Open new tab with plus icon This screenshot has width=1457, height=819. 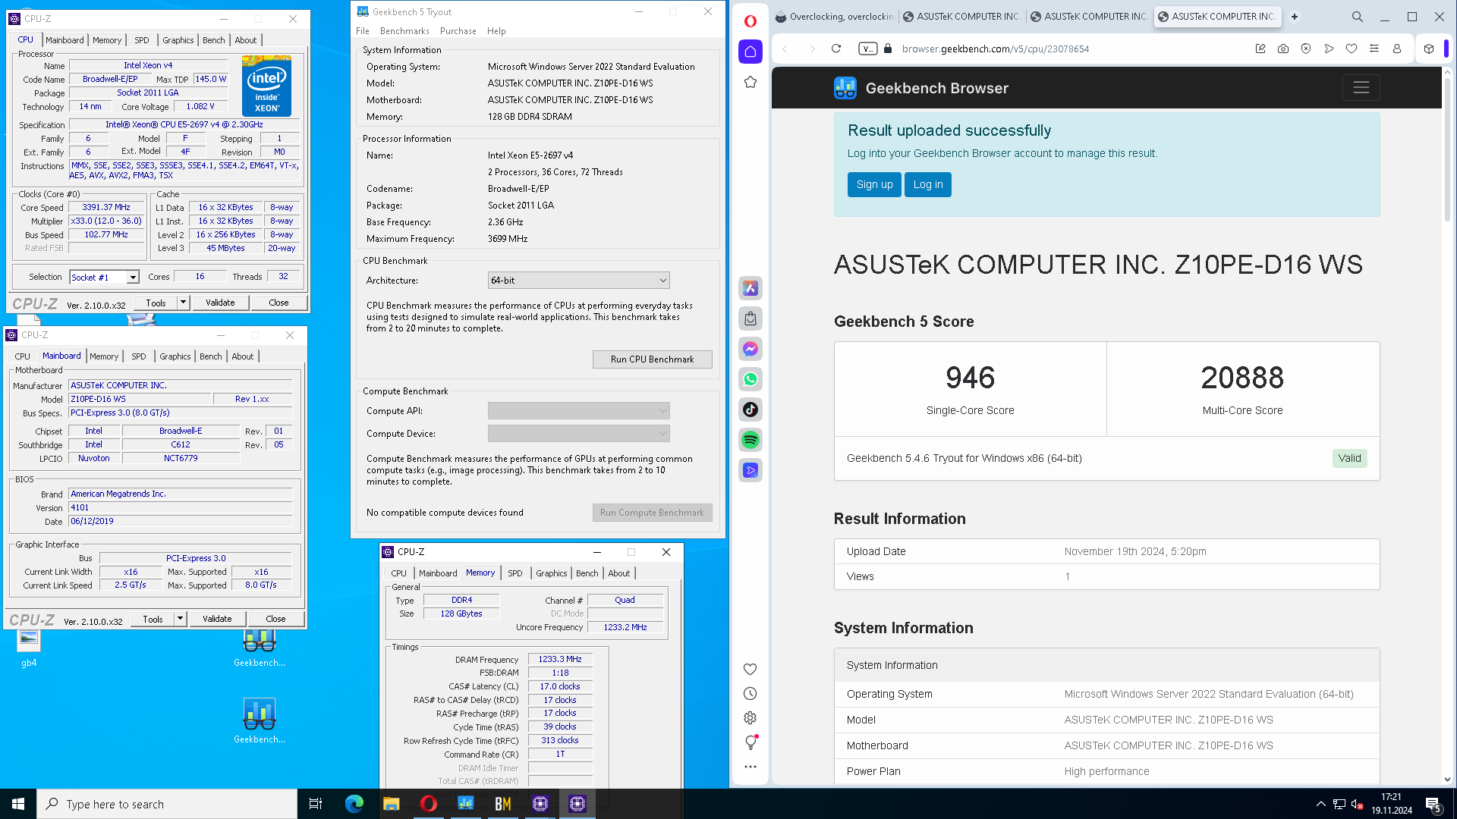pyautogui.click(x=1295, y=17)
